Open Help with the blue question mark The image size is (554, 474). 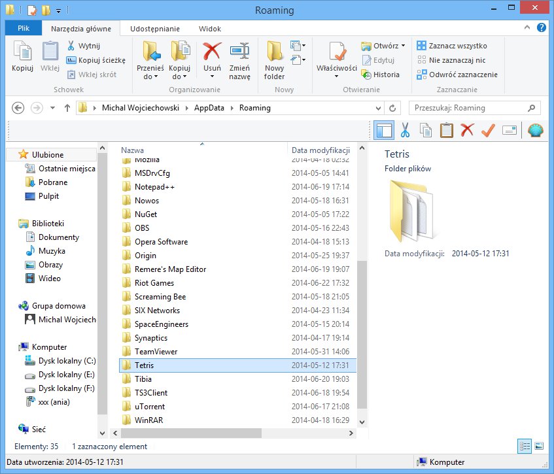[542, 27]
